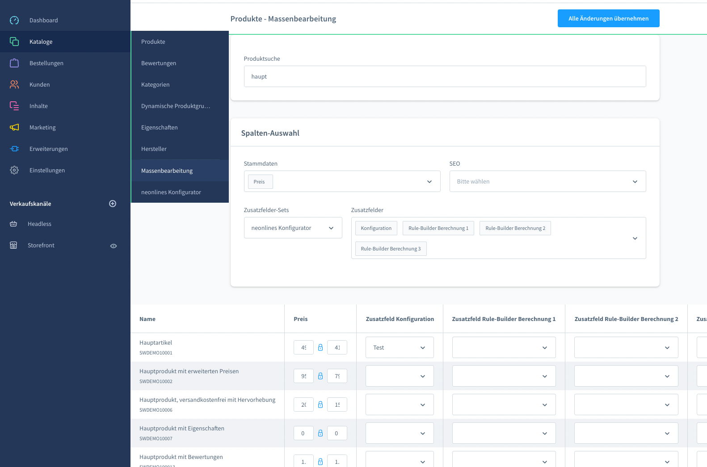Click the Erweiterungen plug icon
The width and height of the screenshot is (707, 467).
[x=14, y=149]
